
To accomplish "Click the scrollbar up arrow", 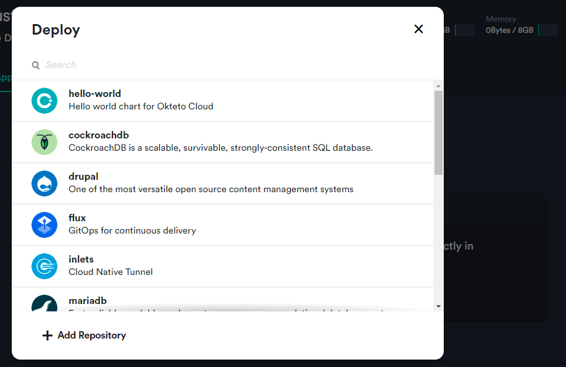I will (438, 86).
